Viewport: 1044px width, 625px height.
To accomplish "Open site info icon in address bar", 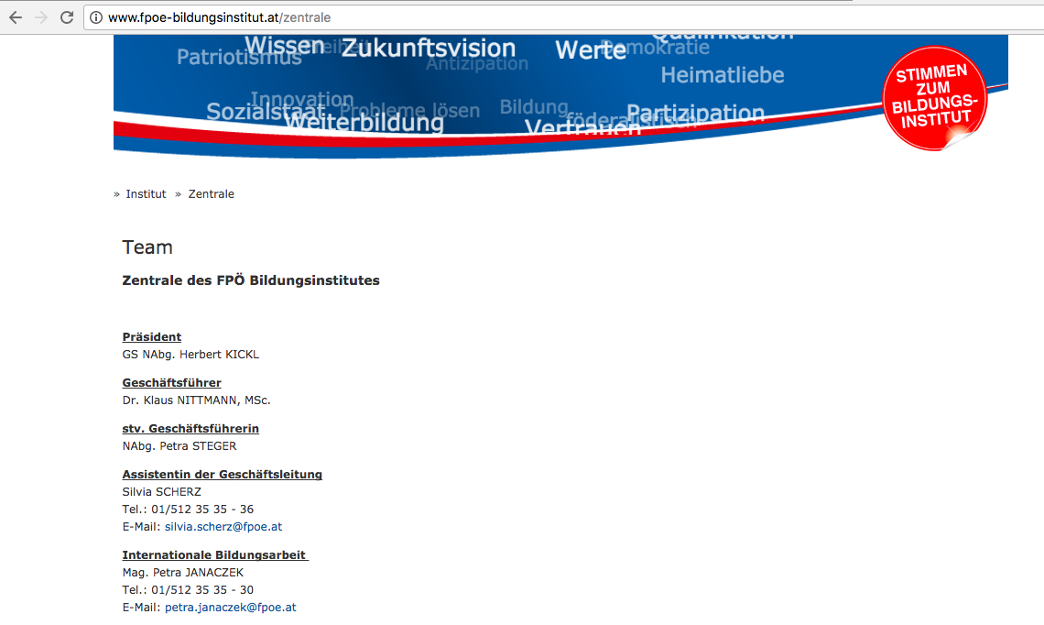I will (96, 17).
